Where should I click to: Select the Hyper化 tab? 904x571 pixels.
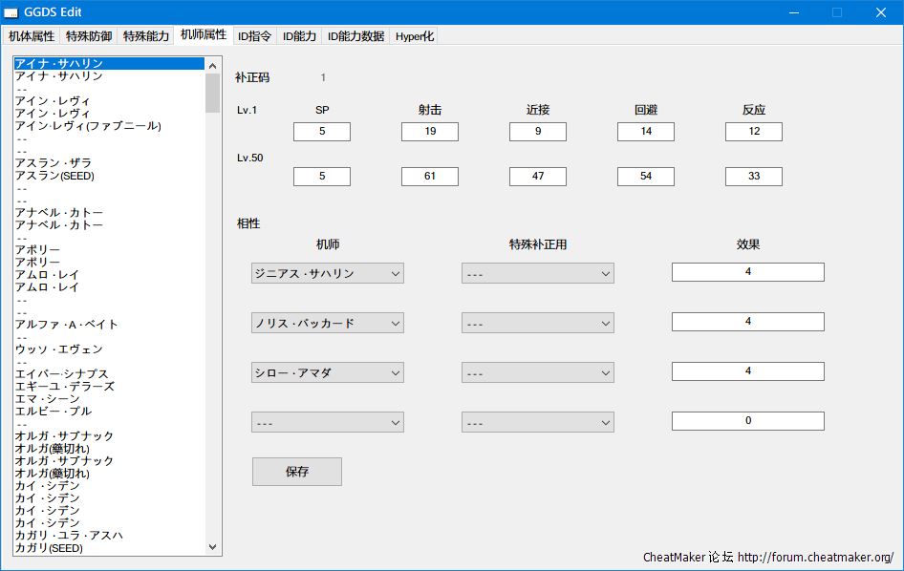pos(415,36)
